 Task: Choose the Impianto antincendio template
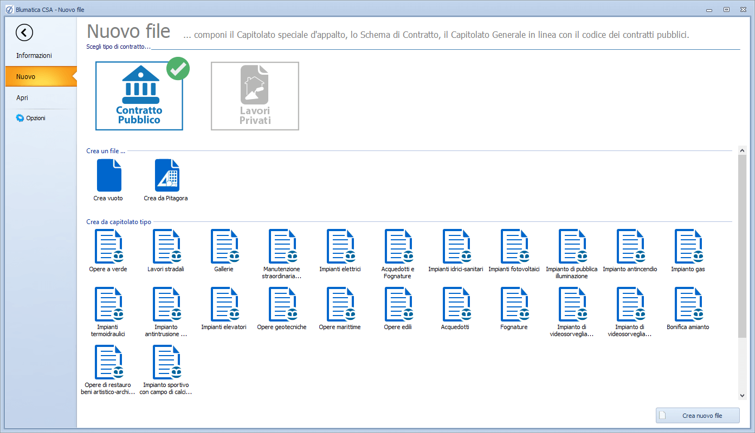pos(630,247)
